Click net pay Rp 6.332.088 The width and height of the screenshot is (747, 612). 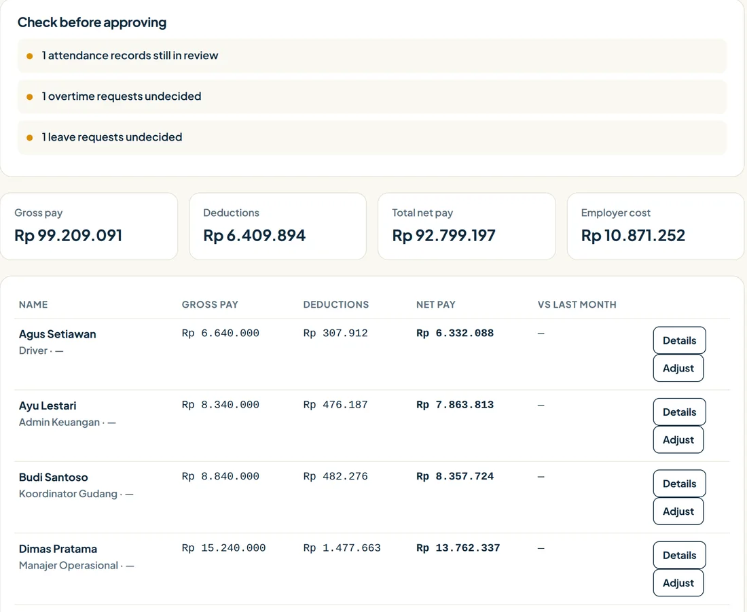[455, 333]
